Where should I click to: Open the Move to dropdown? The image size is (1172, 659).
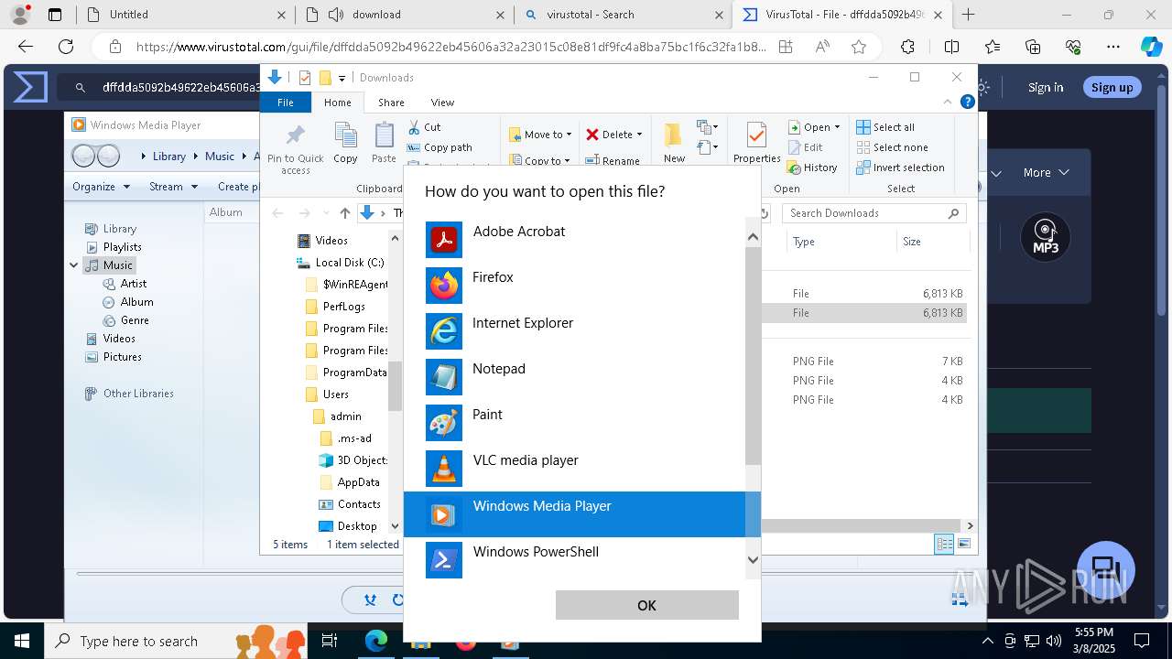click(540, 135)
